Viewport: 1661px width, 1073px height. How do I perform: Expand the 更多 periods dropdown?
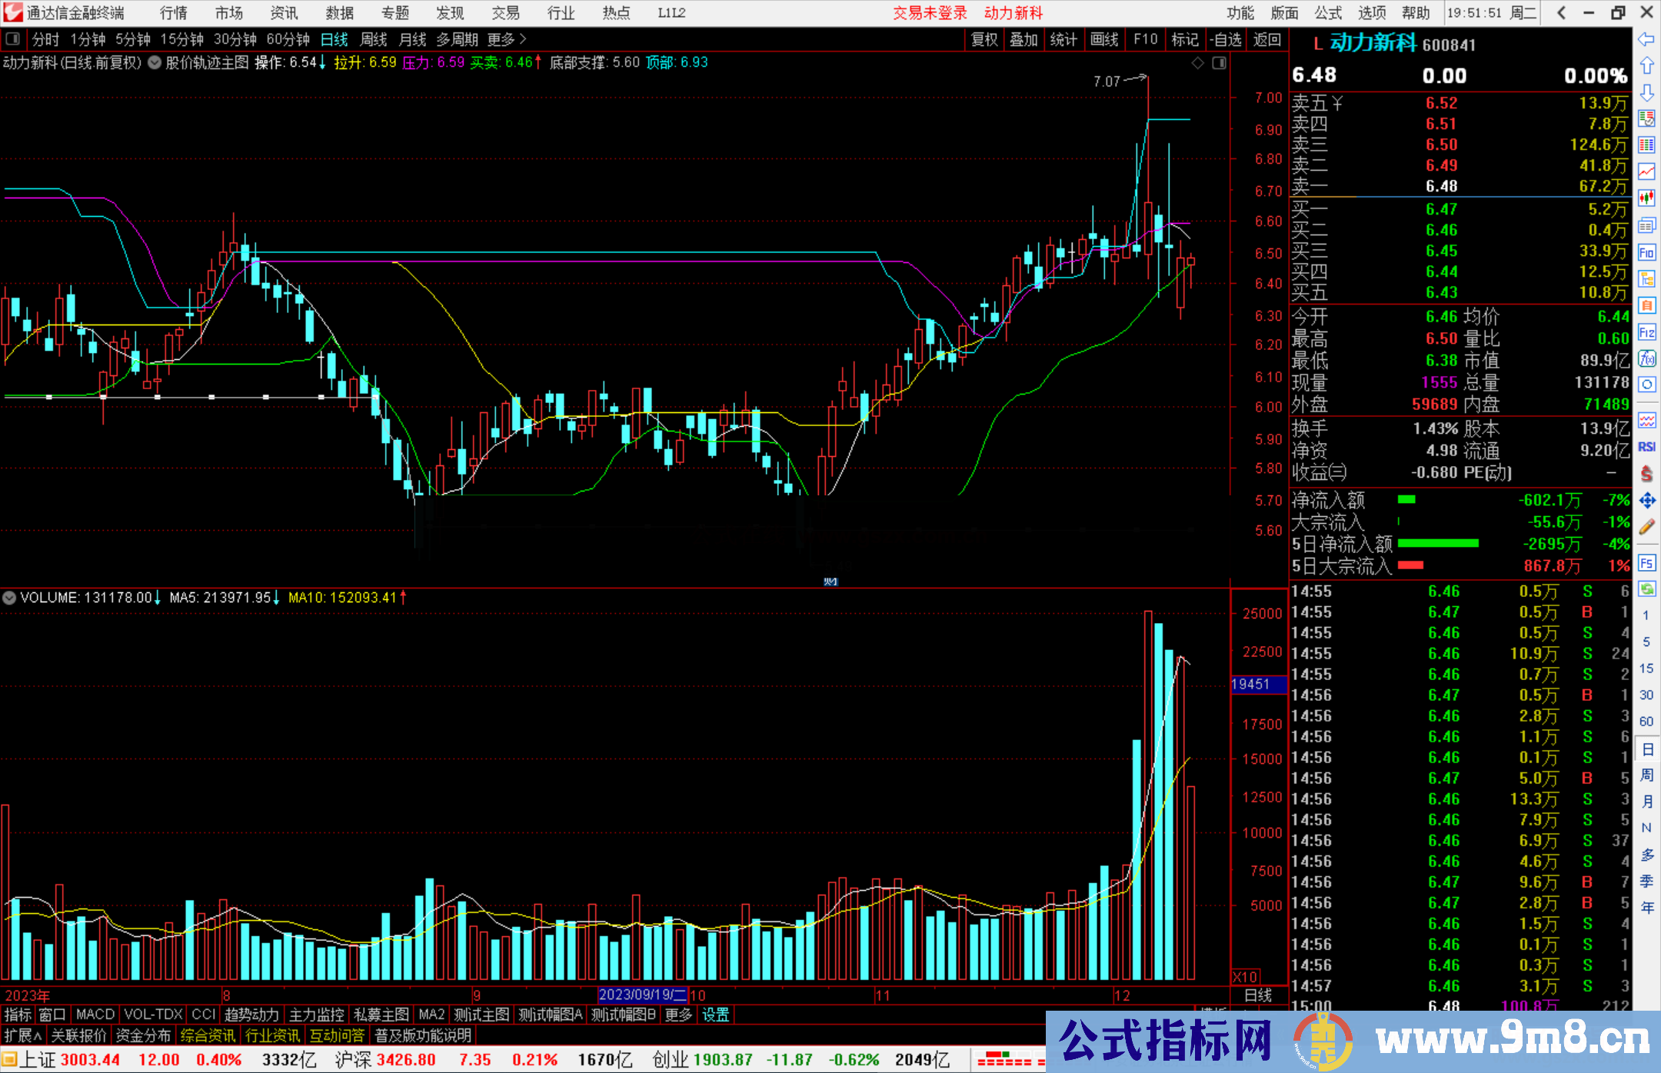pyautogui.click(x=506, y=39)
